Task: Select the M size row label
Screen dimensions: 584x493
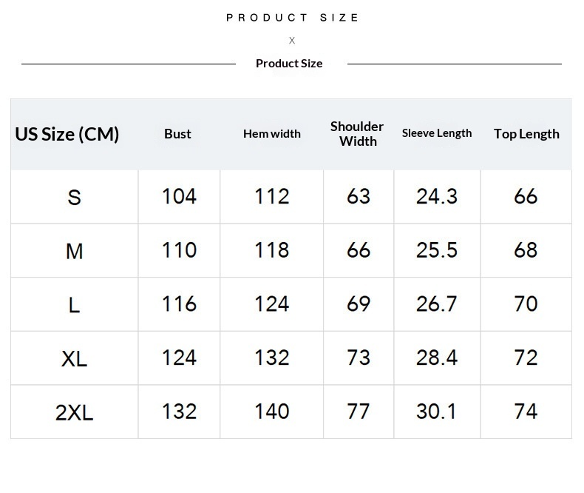Action: click(x=74, y=252)
